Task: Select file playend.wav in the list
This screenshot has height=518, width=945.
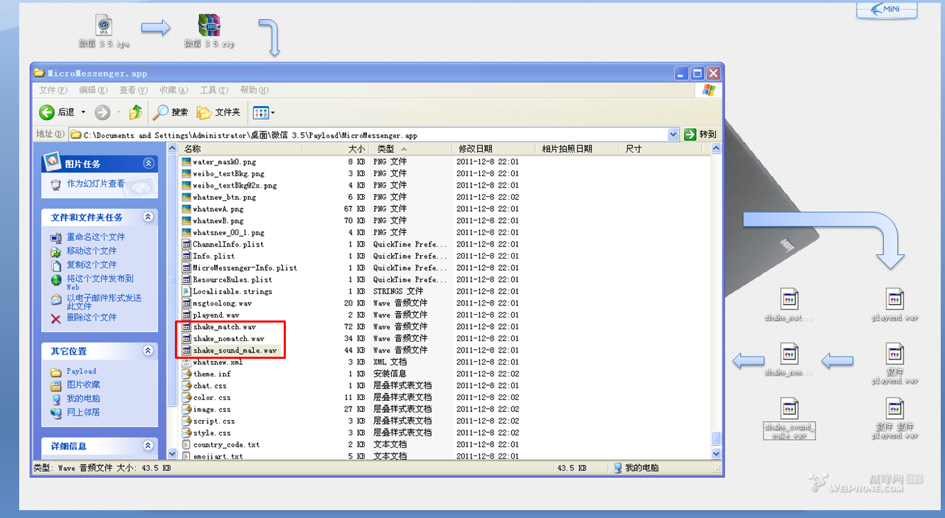Action: pos(216,315)
